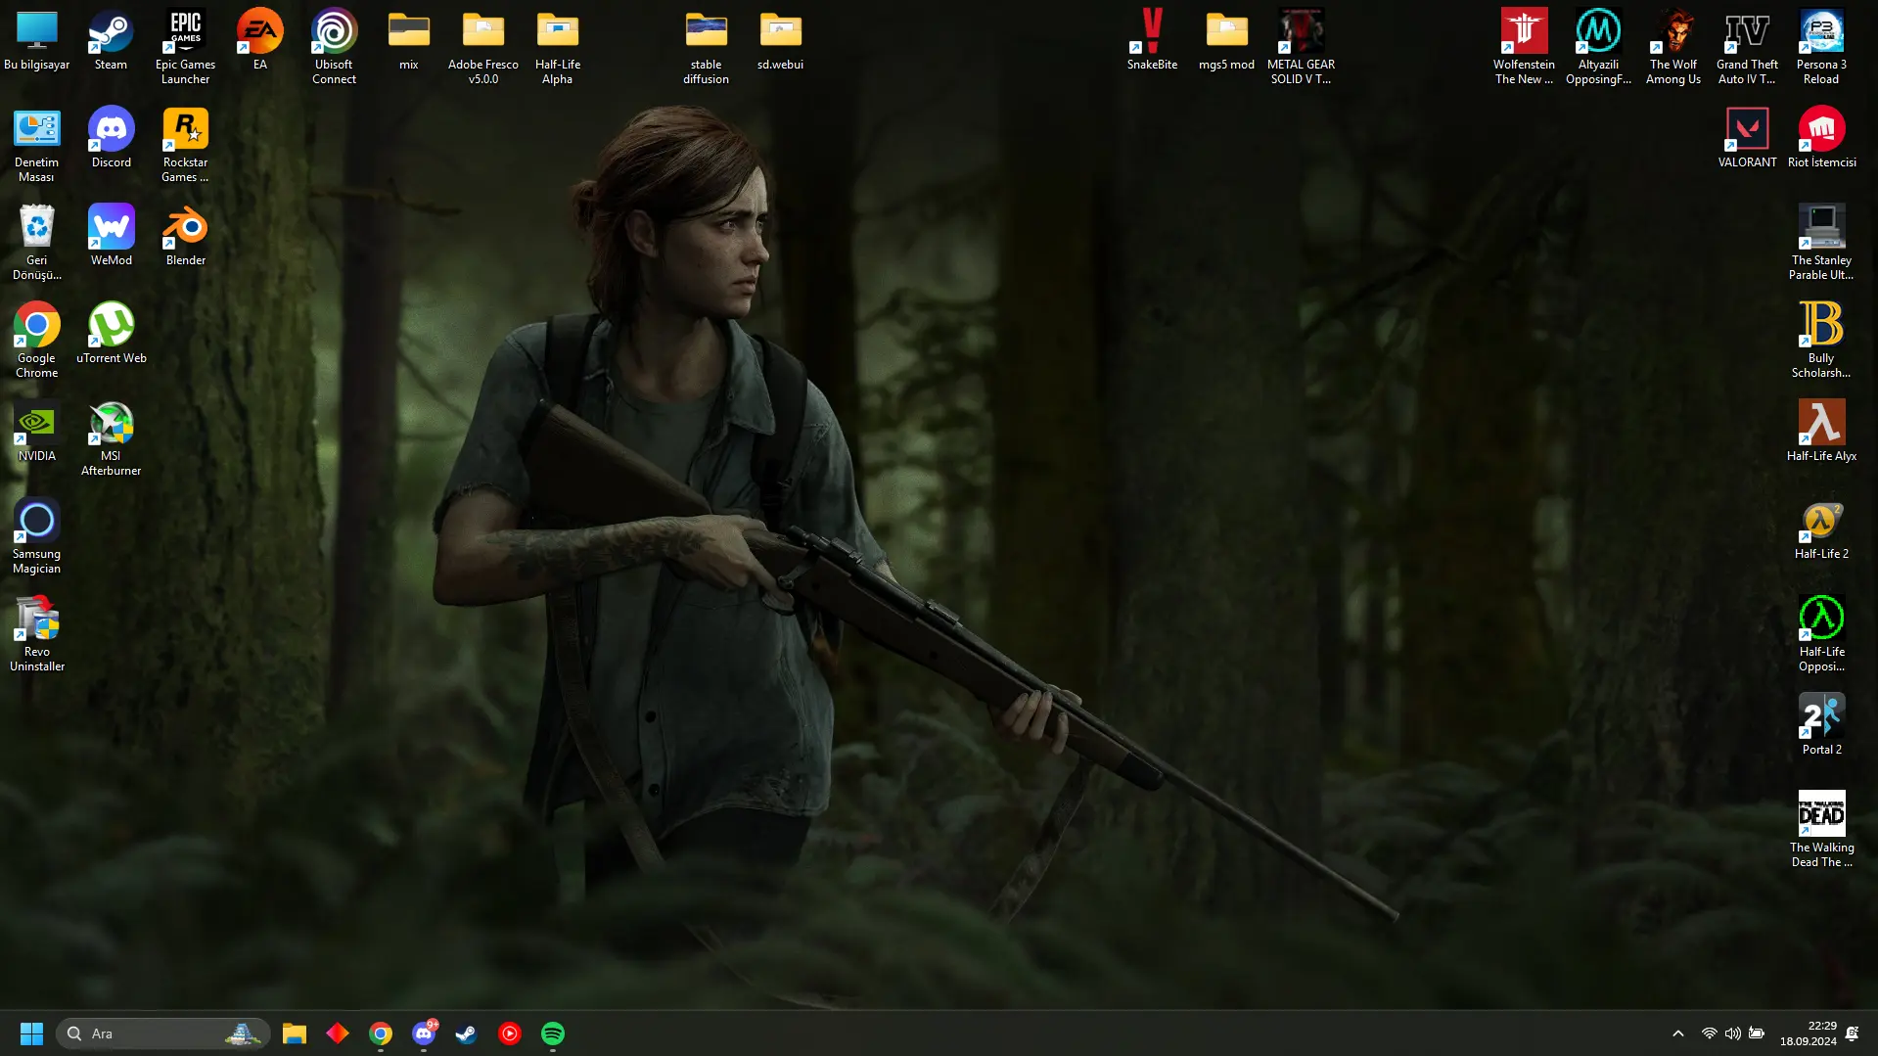Click the VALORANT desktop icon

[1748, 139]
